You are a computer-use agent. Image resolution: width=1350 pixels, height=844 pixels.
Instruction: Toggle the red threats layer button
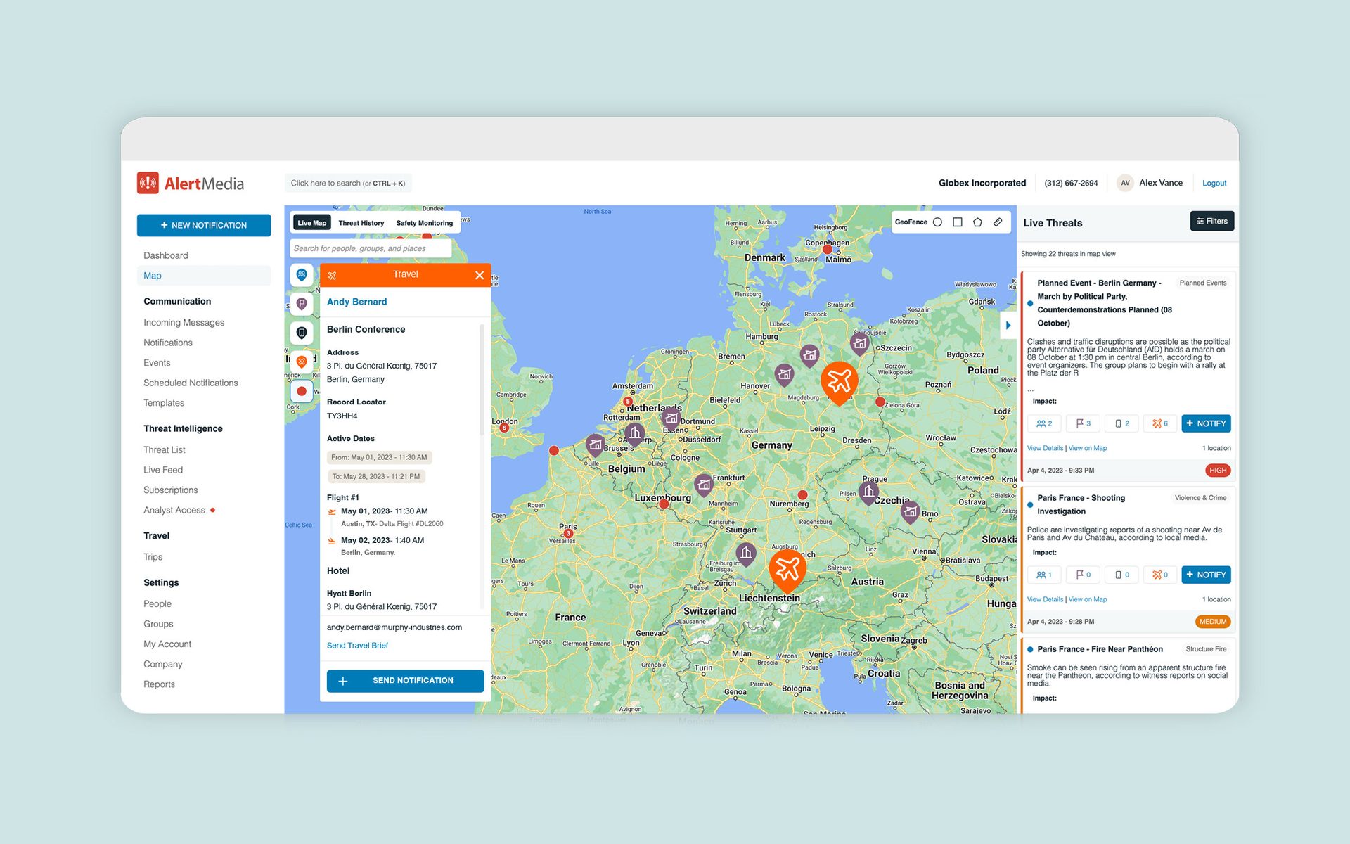pos(302,391)
